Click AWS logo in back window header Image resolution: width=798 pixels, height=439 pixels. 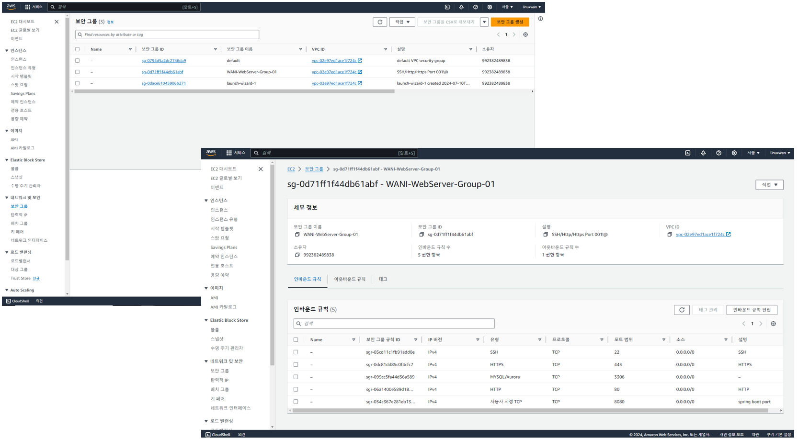coord(11,7)
